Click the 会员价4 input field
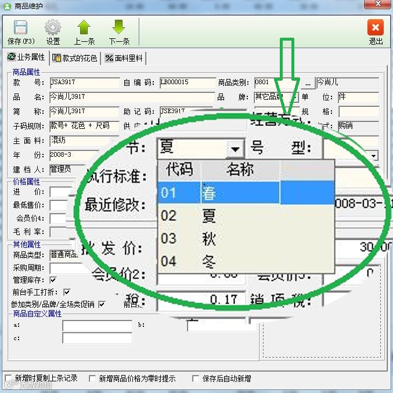 (x=57, y=218)
